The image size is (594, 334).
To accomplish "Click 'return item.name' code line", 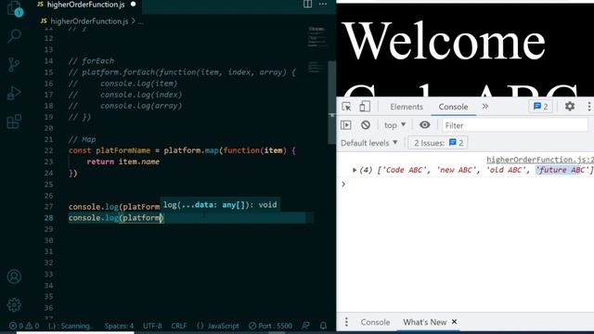I will (x=123, y=161).
